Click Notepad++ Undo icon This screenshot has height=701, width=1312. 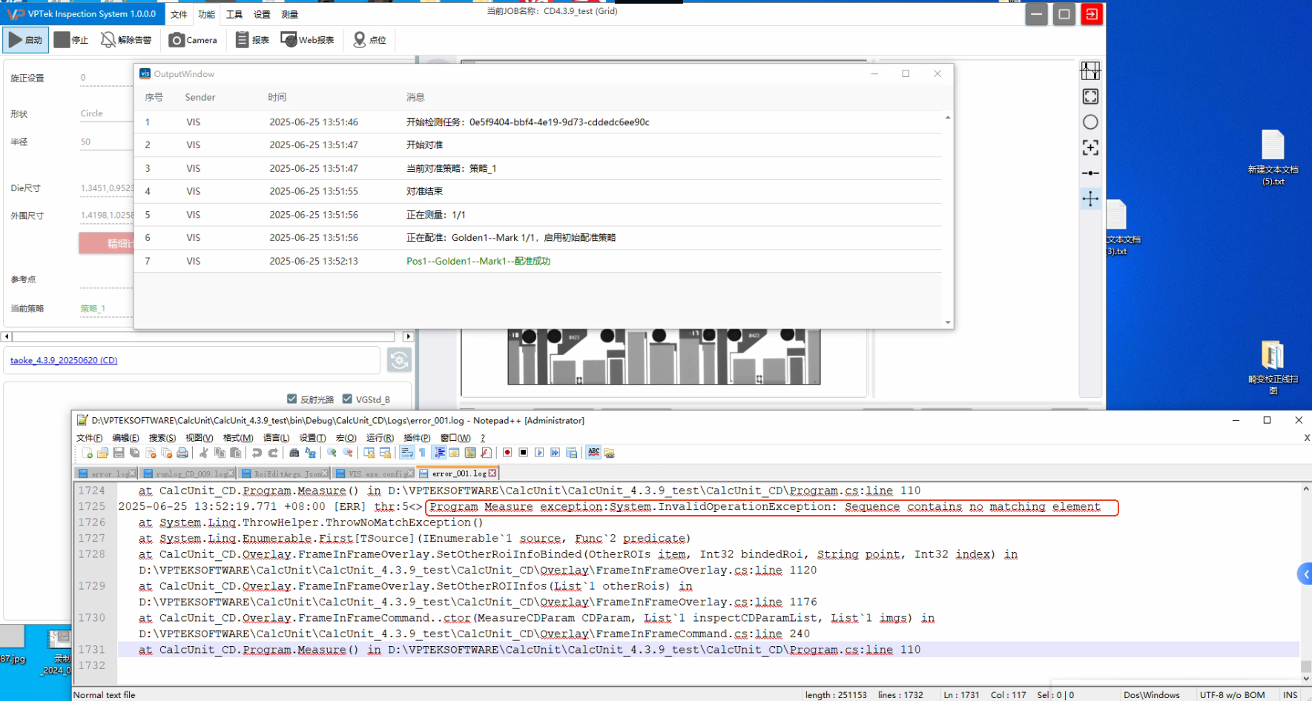coord(257,453)
